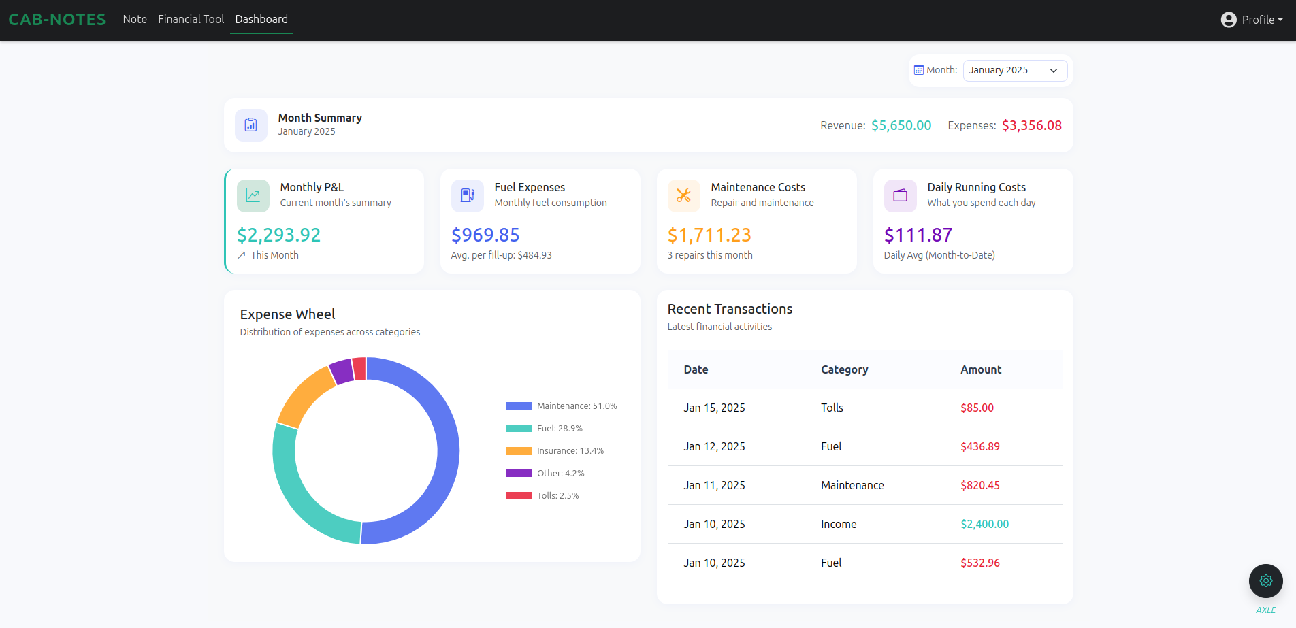Click the $820.45 maintenance amount
The width and height of the screenshot is (1296, 628).
[980, 485]
